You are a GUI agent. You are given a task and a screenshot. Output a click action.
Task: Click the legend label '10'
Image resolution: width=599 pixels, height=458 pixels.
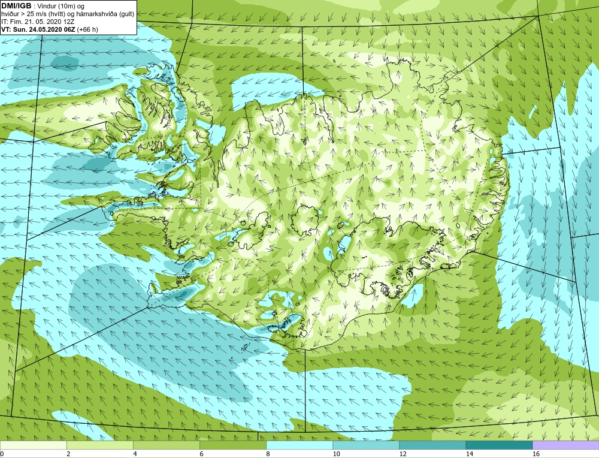pyautogui.click(x=336, y=454)
